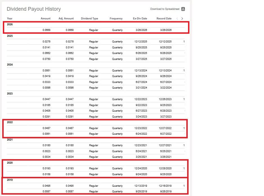Viewport: 264px width, 196px height.
Task: Click amount 0.0276 in Amount column
Action: coord(46,42)
